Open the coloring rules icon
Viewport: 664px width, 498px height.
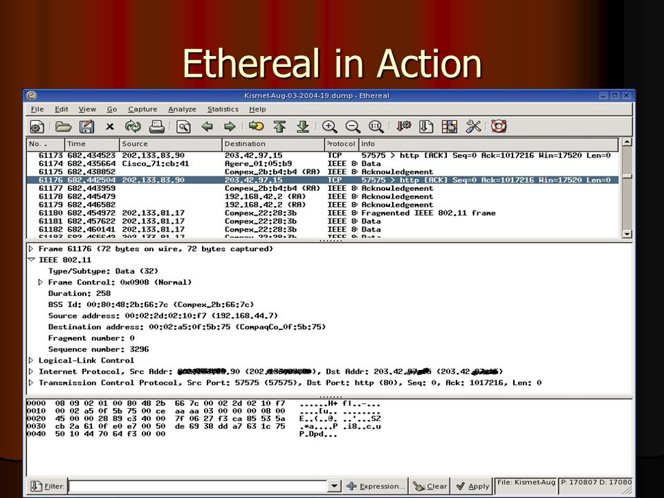450,127
